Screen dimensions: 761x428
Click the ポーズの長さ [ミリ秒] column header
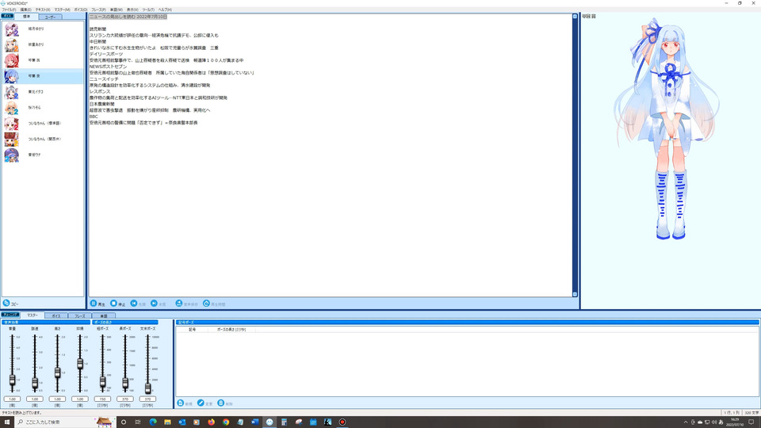pos(231,330)
